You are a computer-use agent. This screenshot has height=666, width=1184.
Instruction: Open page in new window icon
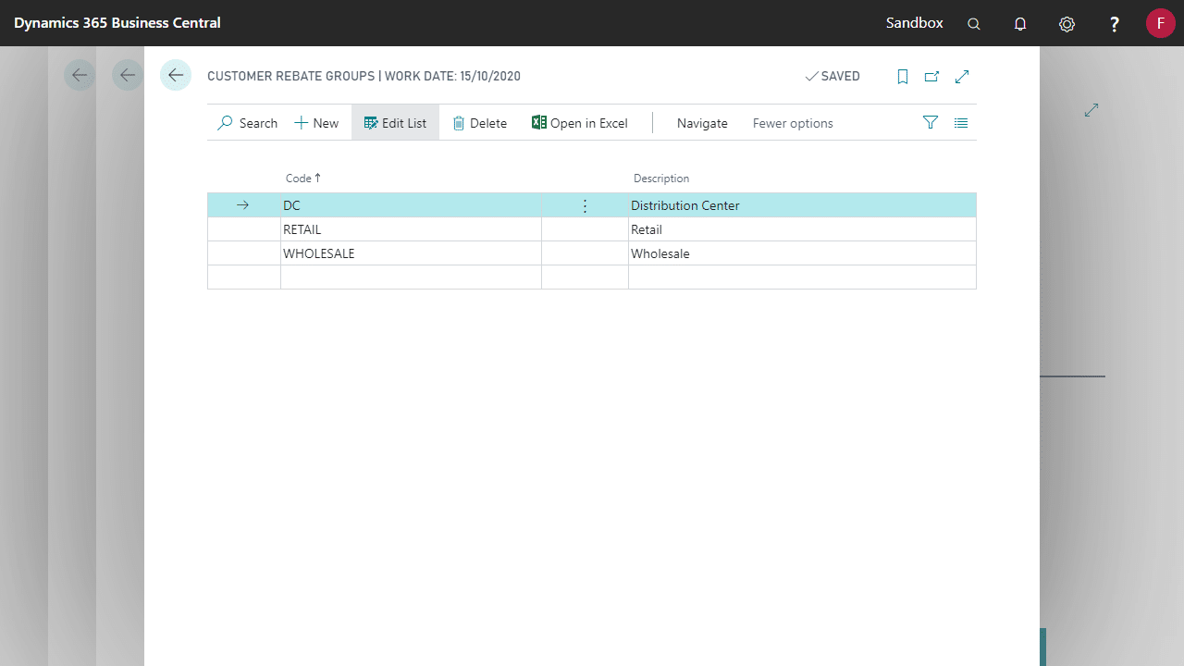[932, 77]
